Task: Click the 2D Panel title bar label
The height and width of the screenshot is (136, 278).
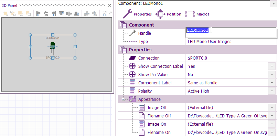Action: (9, 6)
